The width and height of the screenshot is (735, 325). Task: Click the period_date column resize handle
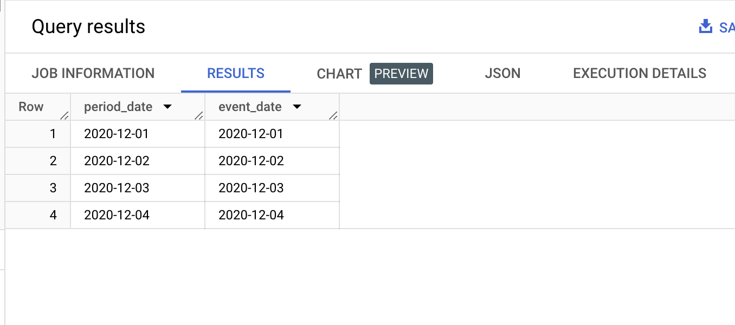click(199, 115)
